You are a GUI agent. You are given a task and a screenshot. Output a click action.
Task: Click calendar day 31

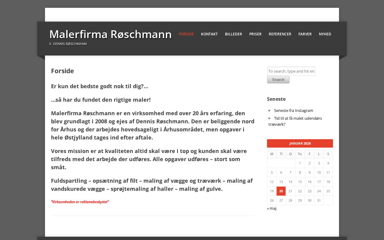(319, 200)
